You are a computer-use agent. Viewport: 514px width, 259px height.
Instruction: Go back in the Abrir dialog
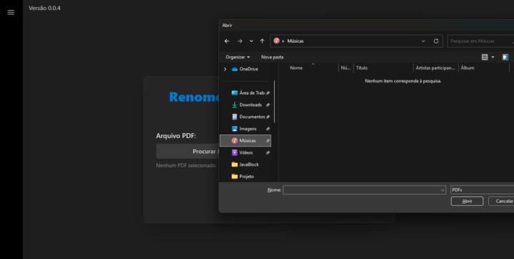click(227, 41)
